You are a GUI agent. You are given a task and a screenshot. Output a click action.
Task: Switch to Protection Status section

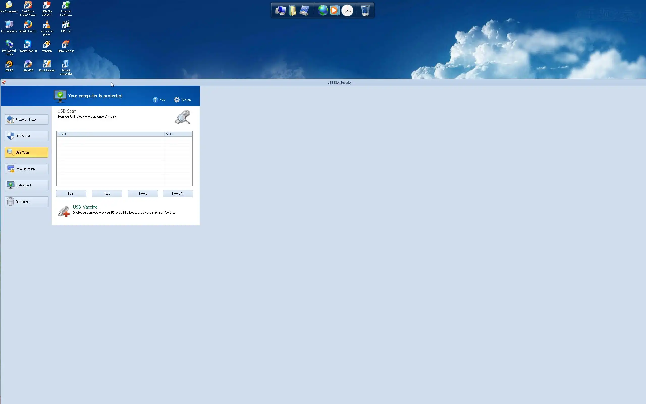coord(26,120)
